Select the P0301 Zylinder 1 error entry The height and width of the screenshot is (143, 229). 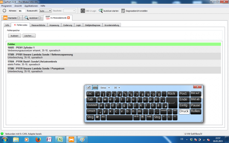coord(114,49)
